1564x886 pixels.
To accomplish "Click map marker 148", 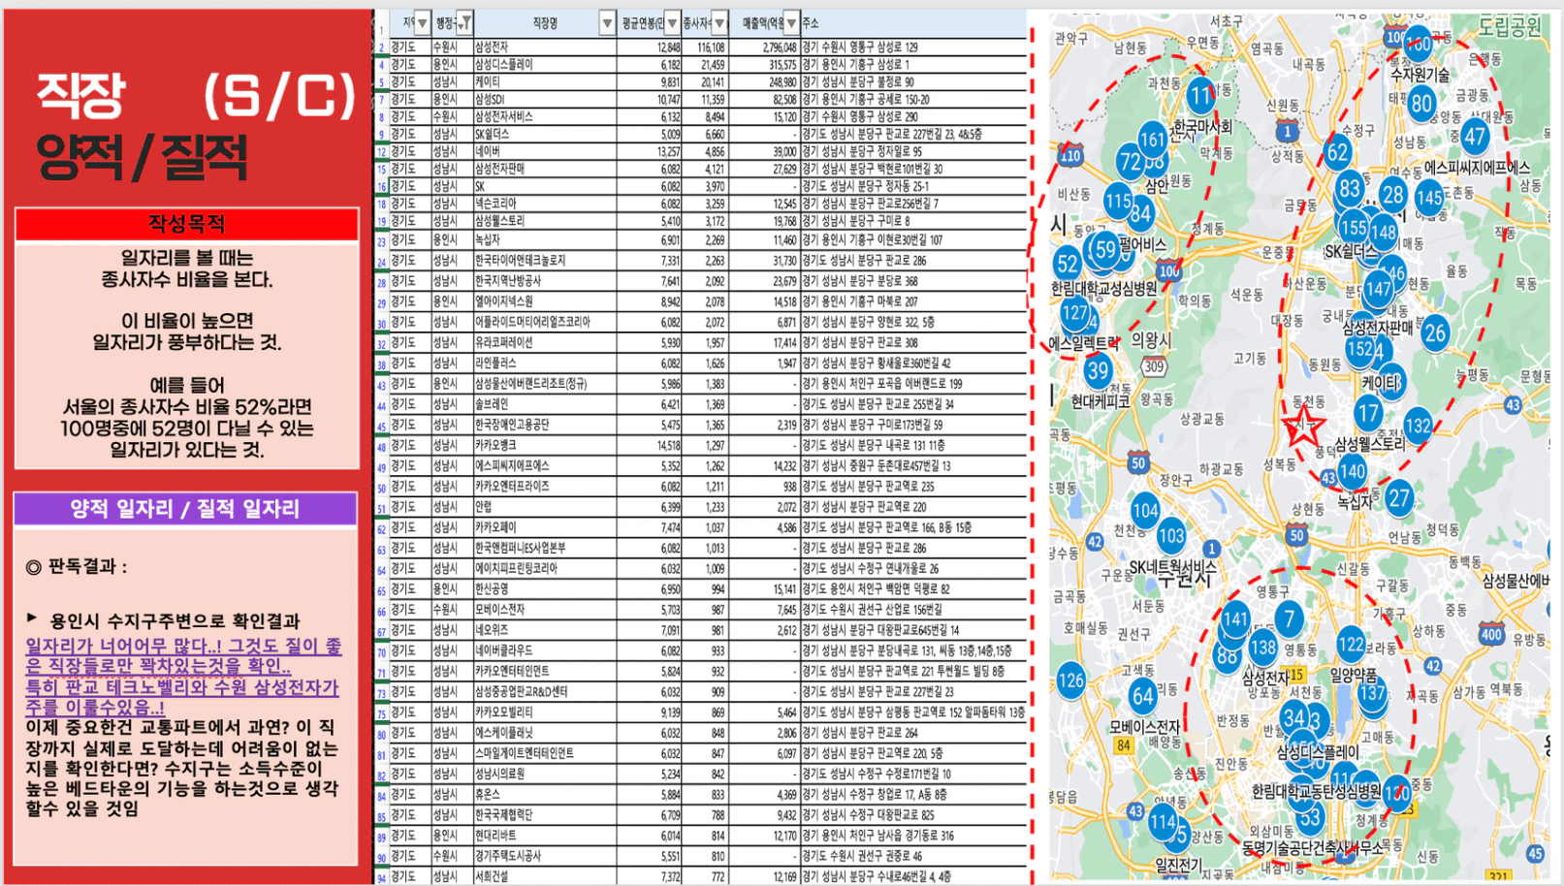I will click(x=1384, y=233).
